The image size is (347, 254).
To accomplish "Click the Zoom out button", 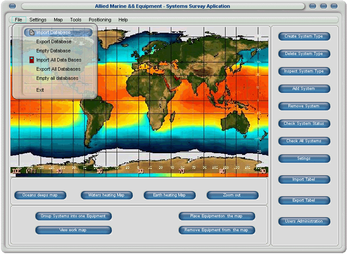I will tap(232, 195).
